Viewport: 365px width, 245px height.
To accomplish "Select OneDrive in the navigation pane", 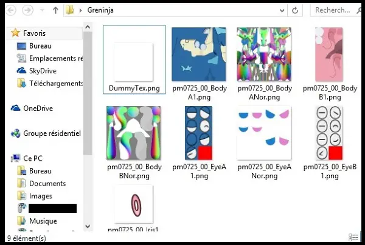I will pyautogui.click(x=38, y=109).
